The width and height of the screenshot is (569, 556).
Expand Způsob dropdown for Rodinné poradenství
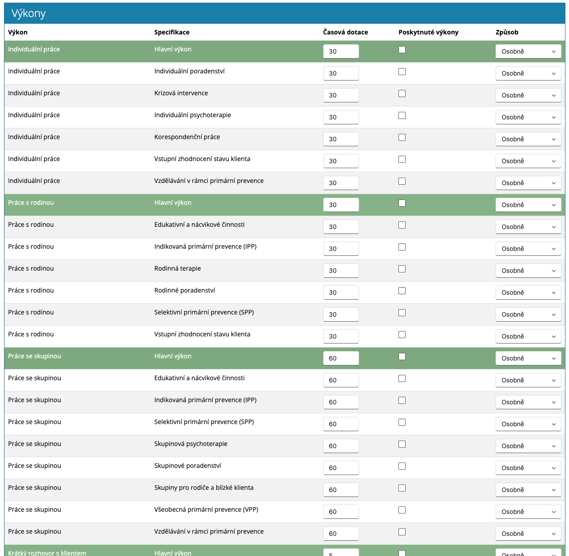pyautogui.click(x=528, y=293)
